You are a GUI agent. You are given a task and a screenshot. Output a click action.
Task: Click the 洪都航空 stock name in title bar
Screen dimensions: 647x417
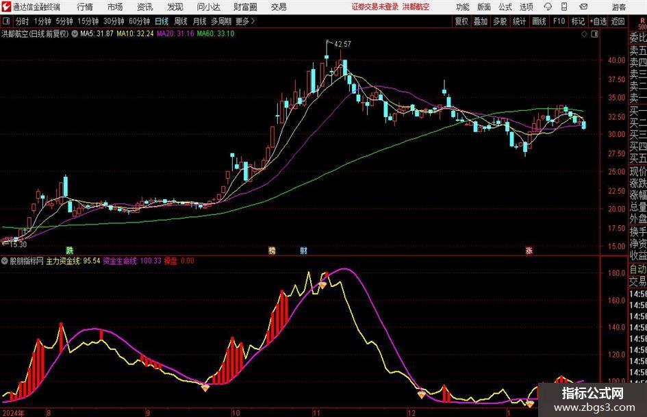tap(416, 7)
